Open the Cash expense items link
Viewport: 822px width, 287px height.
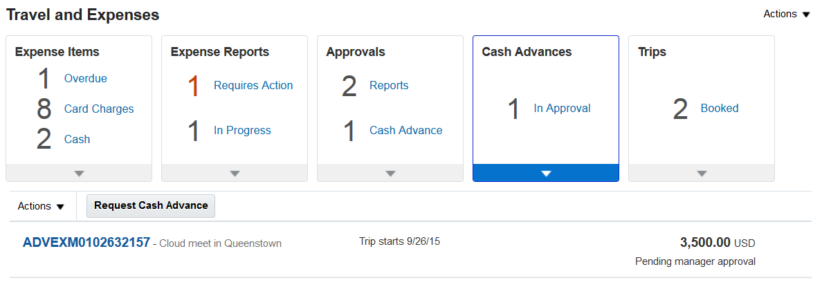coord(77,139)
